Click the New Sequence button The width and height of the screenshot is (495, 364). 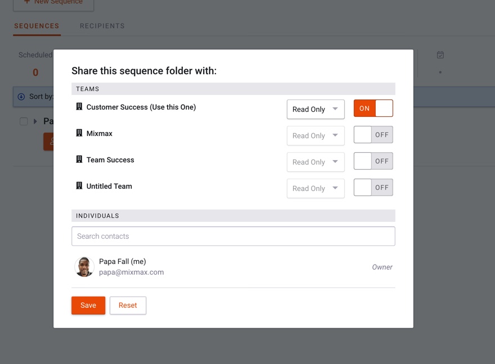tap(53, 3)
